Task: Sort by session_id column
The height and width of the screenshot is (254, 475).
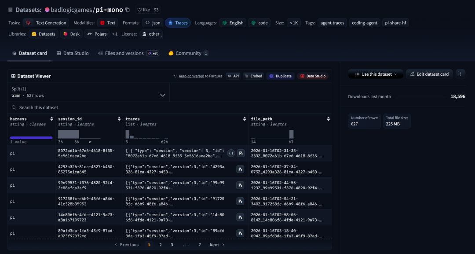Action: pos(119,119)
